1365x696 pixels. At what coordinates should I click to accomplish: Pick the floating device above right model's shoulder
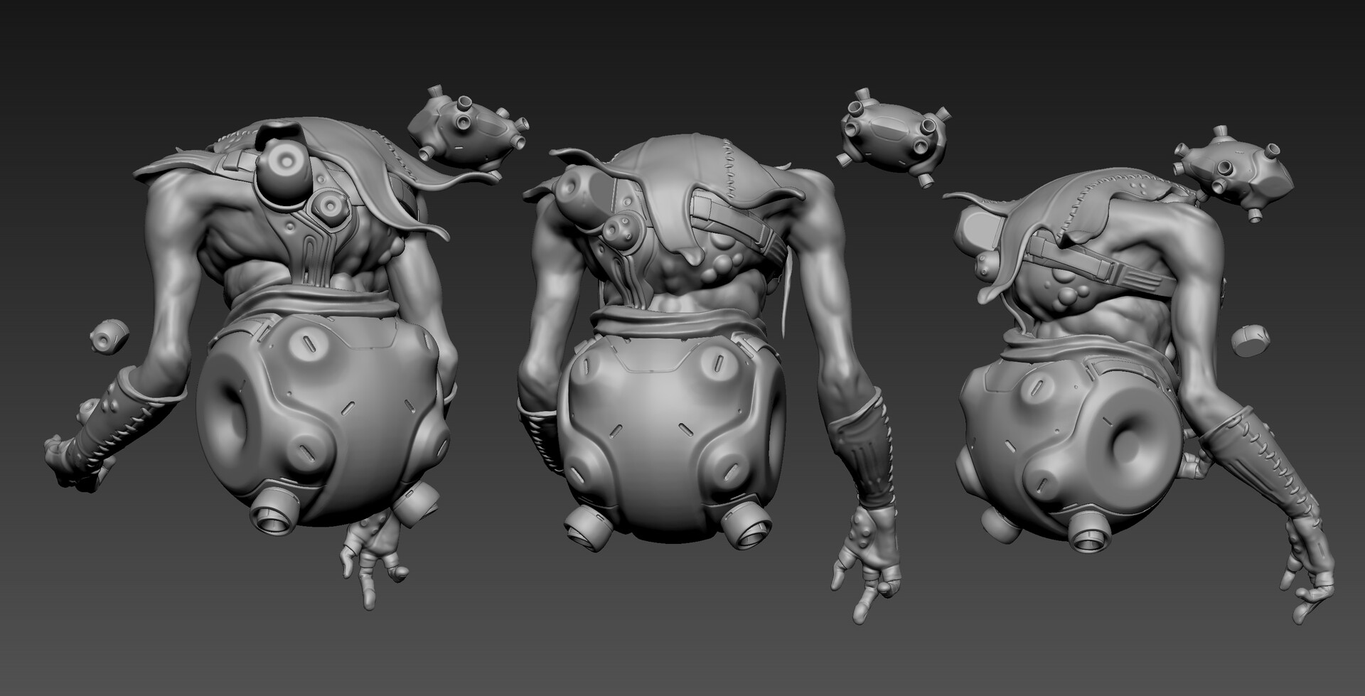click(1231, 174)
